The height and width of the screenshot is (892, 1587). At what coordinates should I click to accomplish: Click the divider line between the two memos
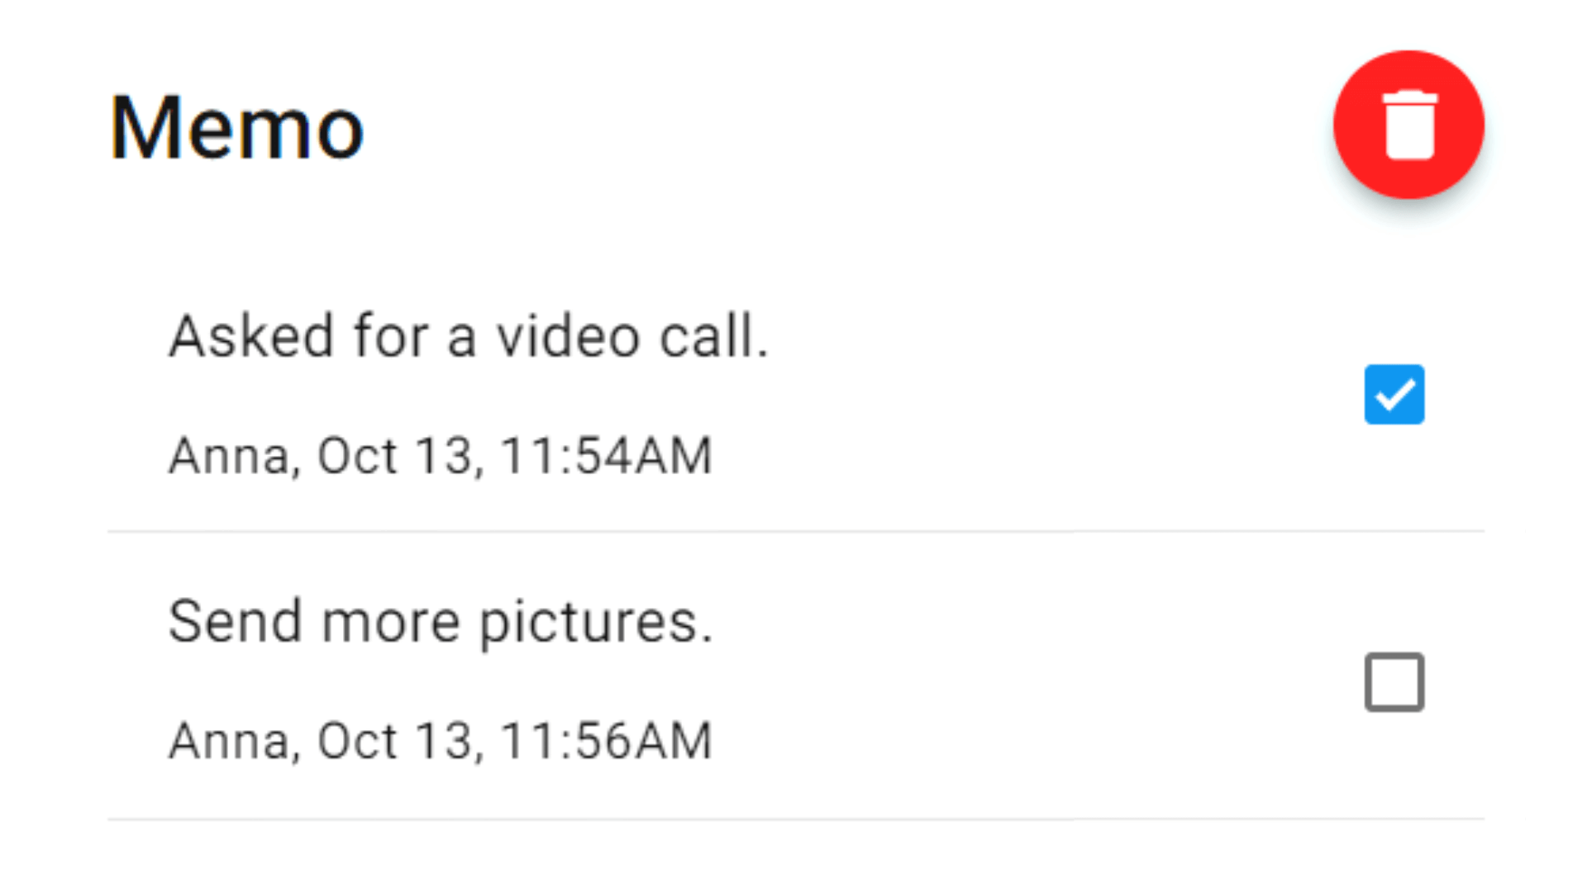coord(795,531)
